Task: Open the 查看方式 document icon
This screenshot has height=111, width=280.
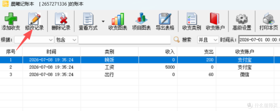Action: (x=88, y=19)
